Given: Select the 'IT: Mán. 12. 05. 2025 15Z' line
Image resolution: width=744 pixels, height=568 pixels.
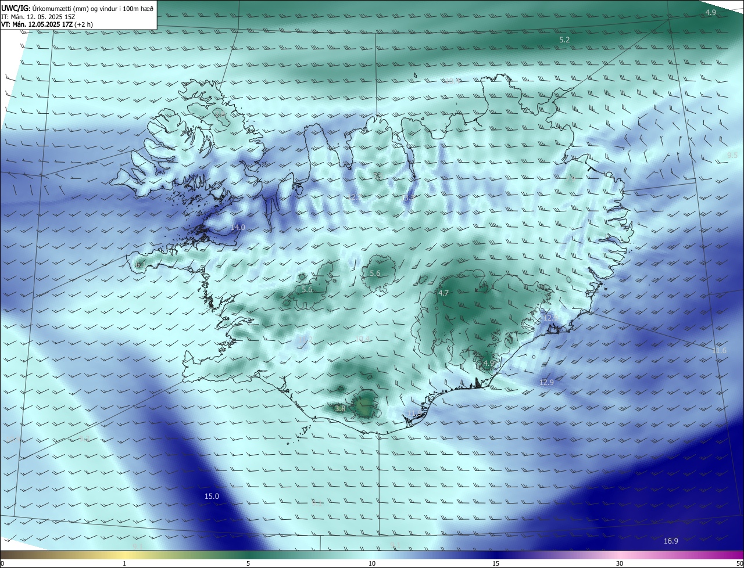Looking at the screenshot, I should pos(38,16).
